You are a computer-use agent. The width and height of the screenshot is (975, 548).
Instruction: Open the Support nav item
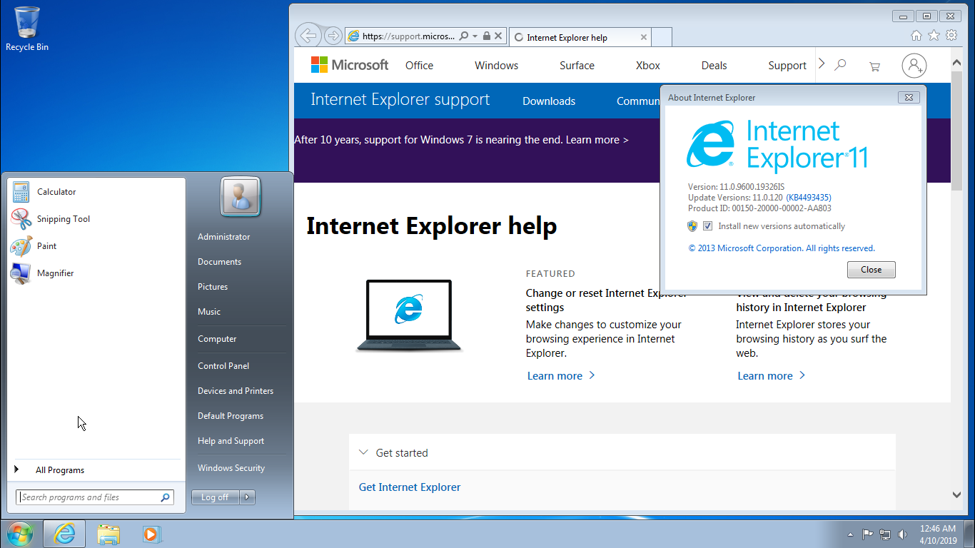787,66
